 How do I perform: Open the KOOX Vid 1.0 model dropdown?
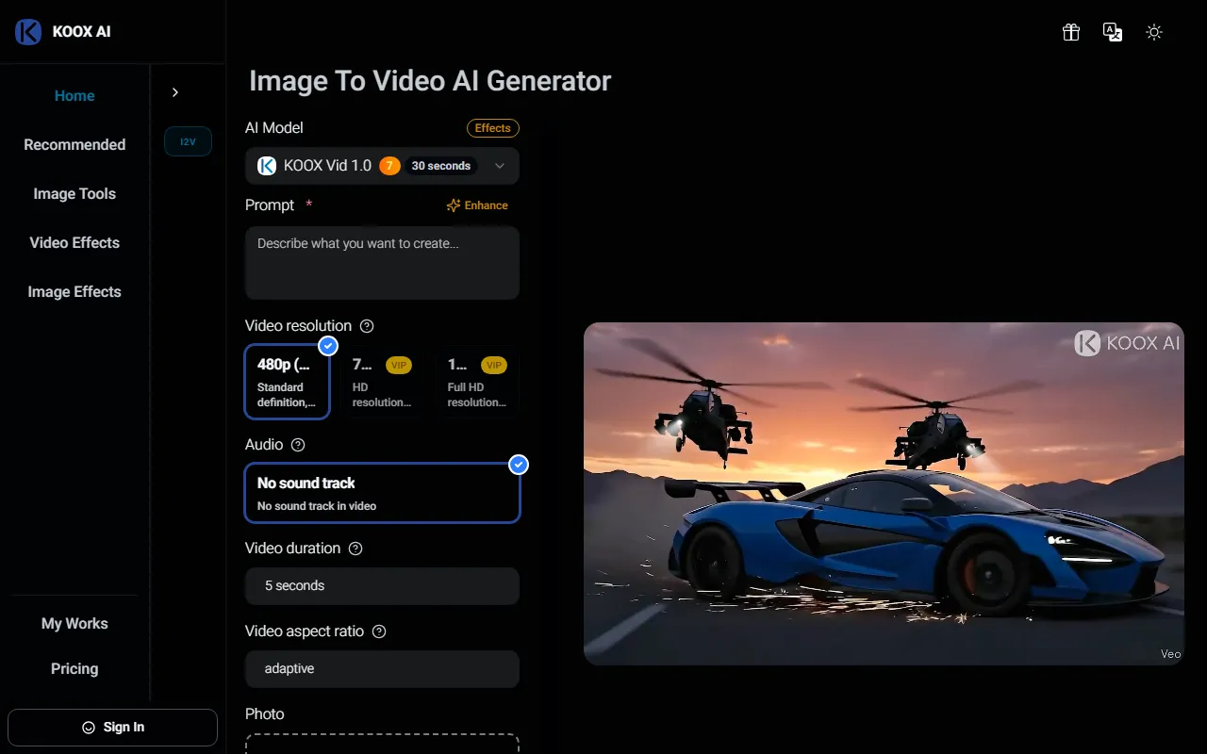point(382,166)
